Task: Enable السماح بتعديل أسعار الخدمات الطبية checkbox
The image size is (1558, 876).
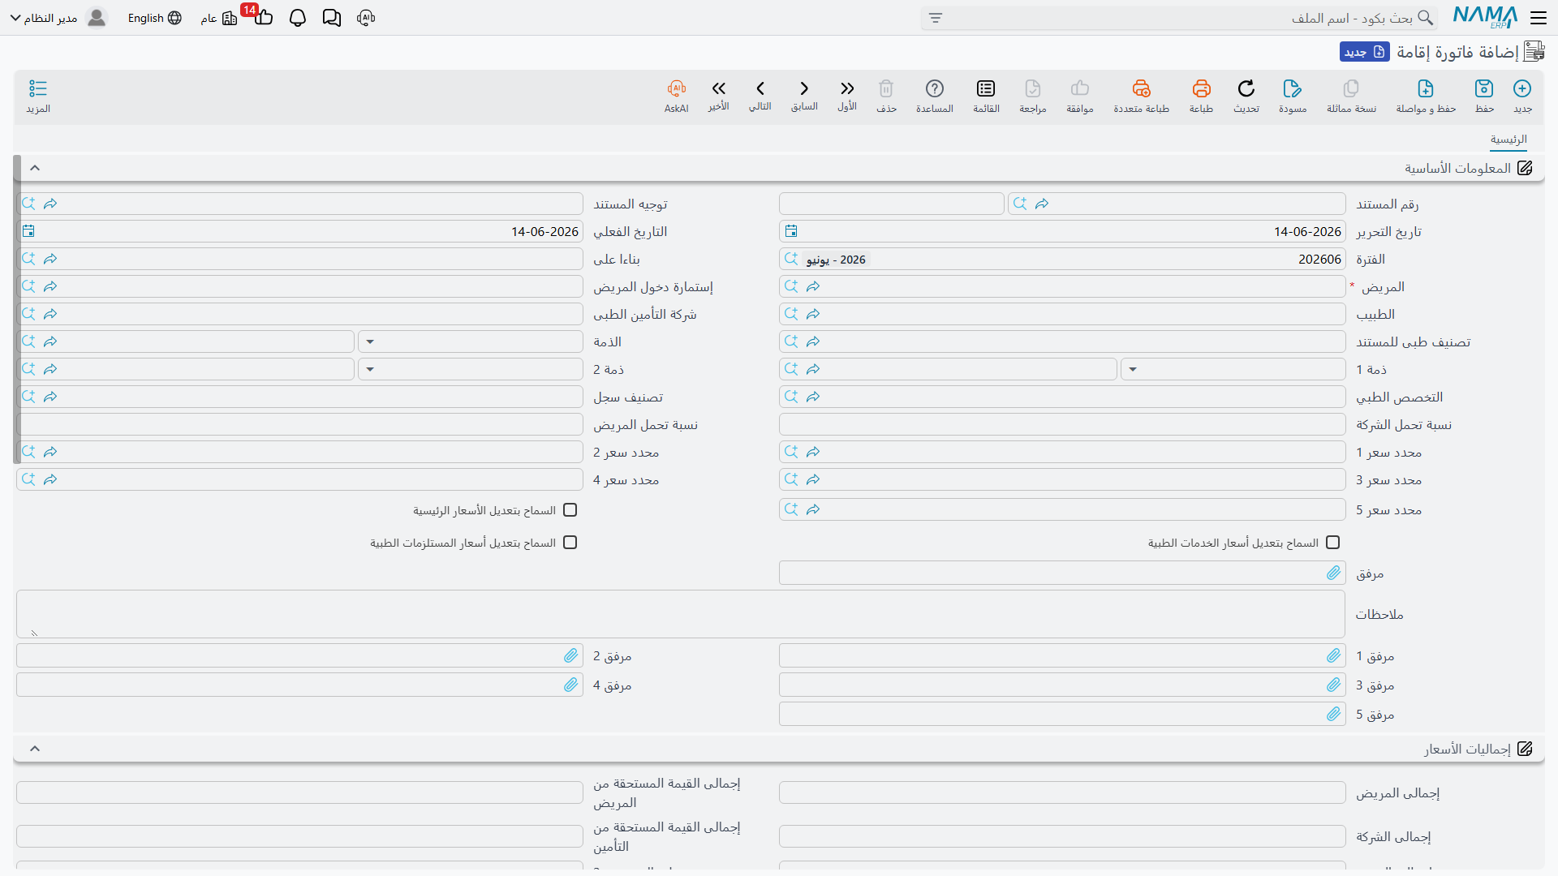Action: click(1333, 543)
